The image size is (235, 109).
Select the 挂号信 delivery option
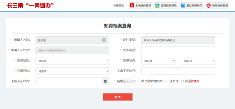tap(167, 81)
